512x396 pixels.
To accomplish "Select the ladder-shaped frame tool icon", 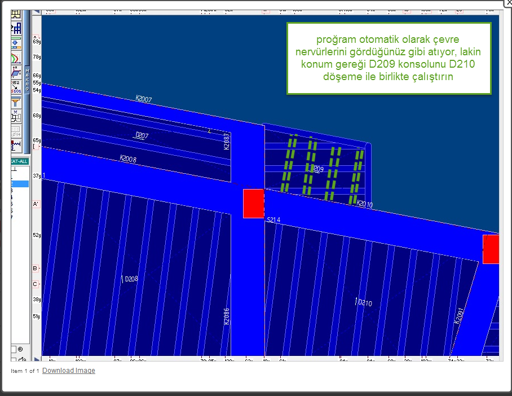I will (16, 28).
